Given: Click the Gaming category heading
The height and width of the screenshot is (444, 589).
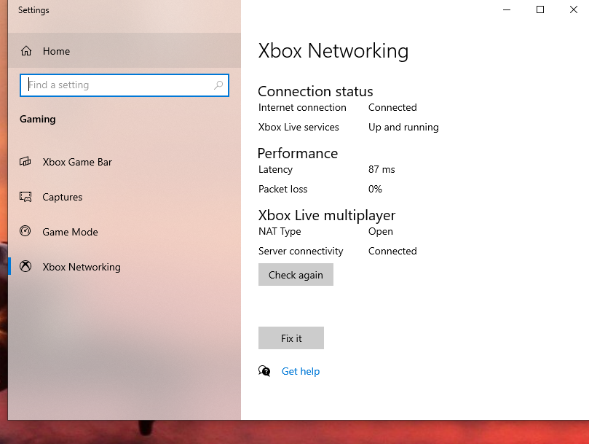Looking at the screenshot, I should [x=38, y=120].
